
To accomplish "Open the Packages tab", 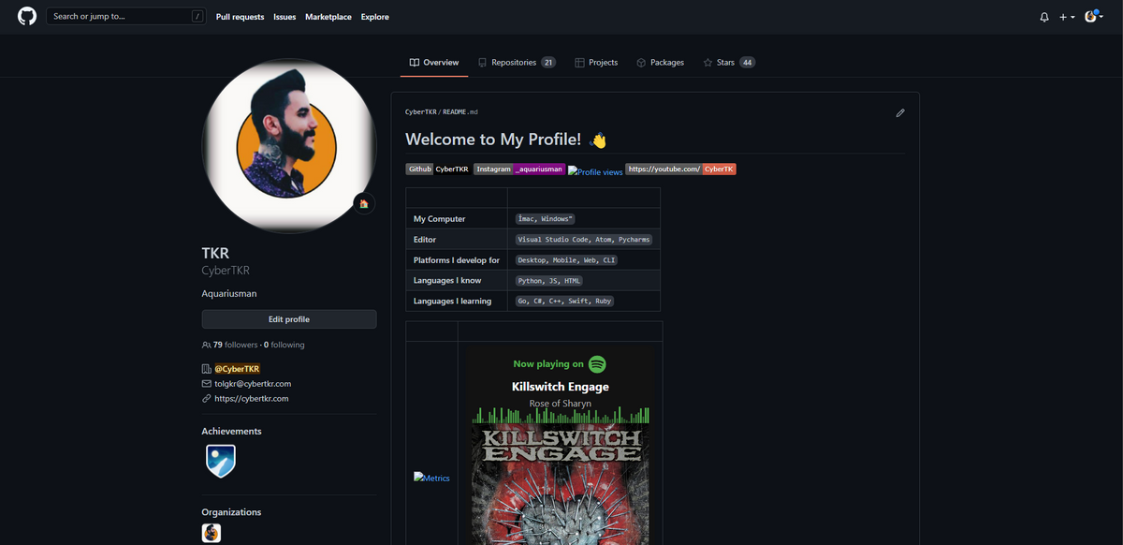I will (x=660, y=63).
